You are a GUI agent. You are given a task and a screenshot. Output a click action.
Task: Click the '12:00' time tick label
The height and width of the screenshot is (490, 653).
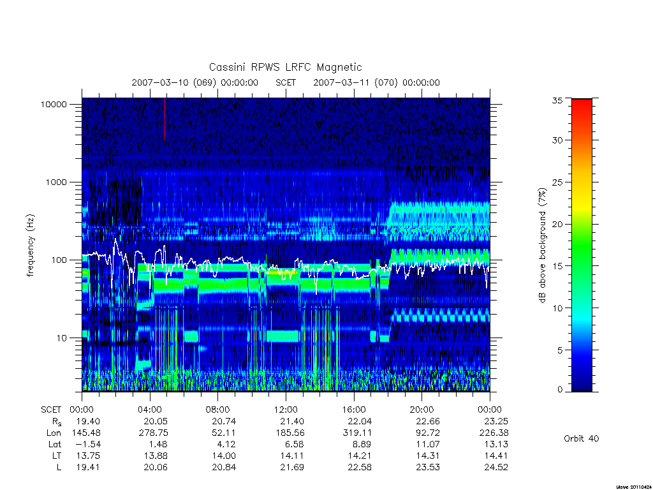(x=286, y=410)
